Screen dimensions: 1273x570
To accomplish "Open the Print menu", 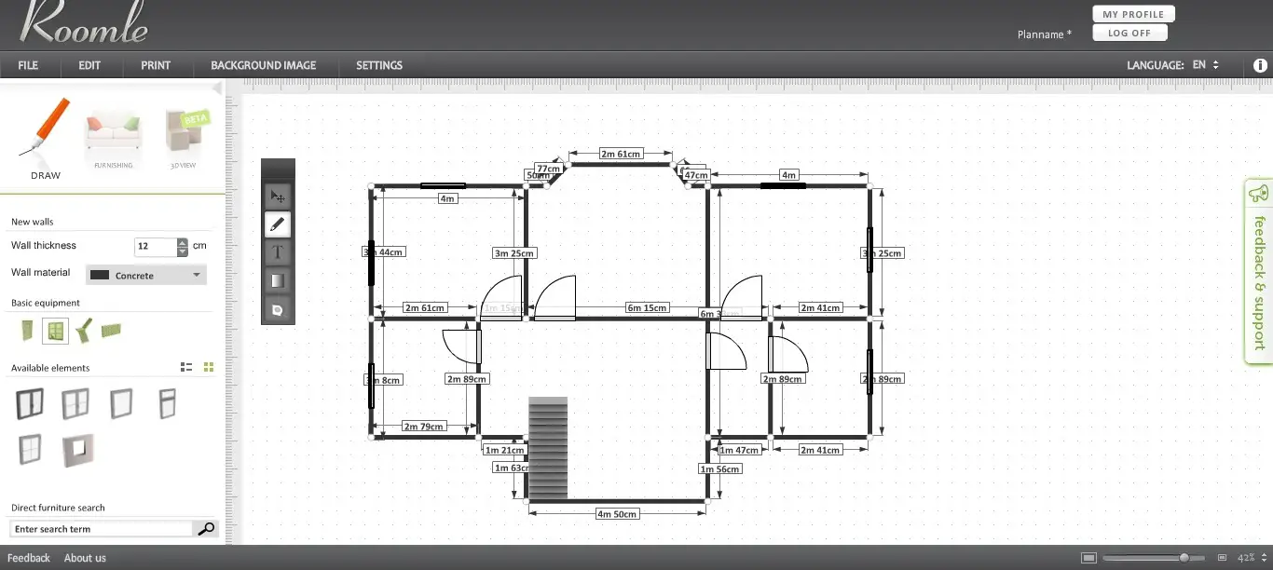I will [x=156, y=65].
